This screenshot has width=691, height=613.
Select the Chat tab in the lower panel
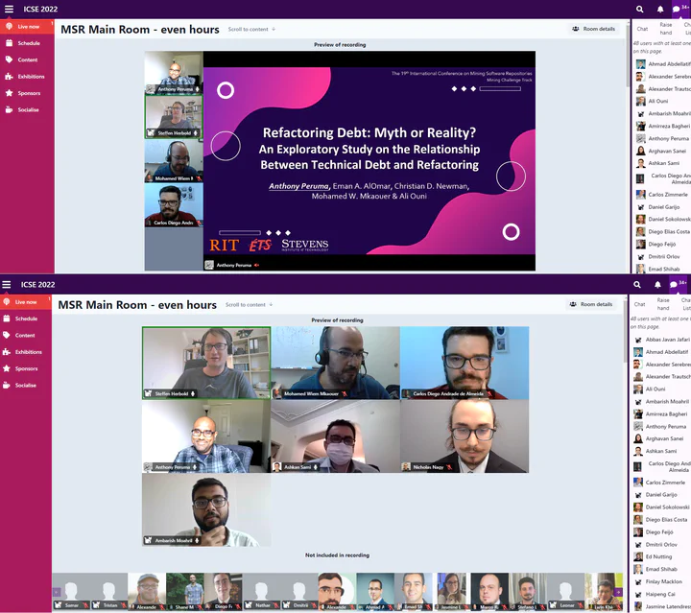[x=640, y=304]
